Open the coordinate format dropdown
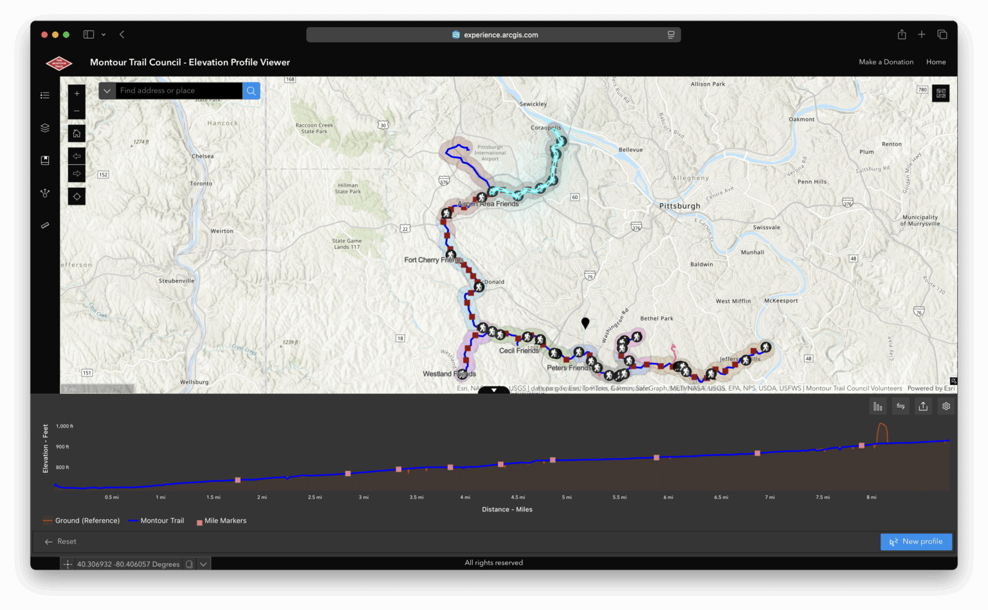988x610 pixels. (x=204, y=564)
